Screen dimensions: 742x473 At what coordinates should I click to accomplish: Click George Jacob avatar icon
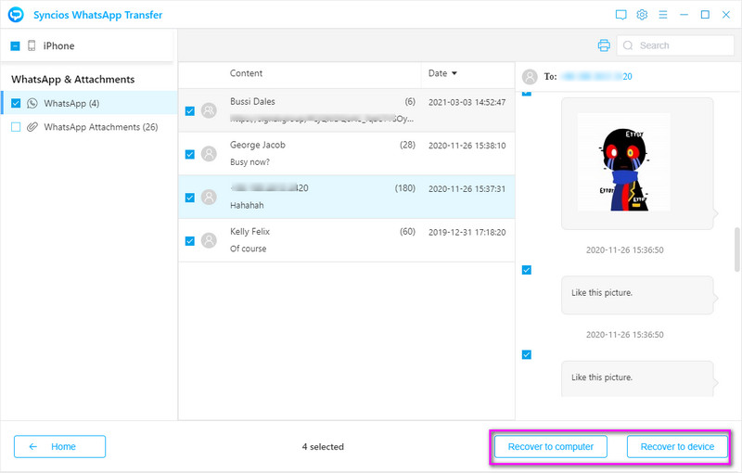pyautogui.click(x=209, y=154)
